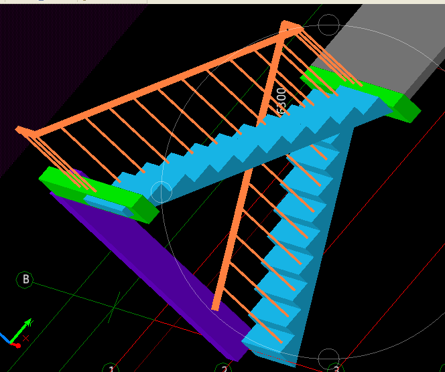The image size is (445, 372).
Task: Select the grid label 2 bubble
Action: [224, 368]
